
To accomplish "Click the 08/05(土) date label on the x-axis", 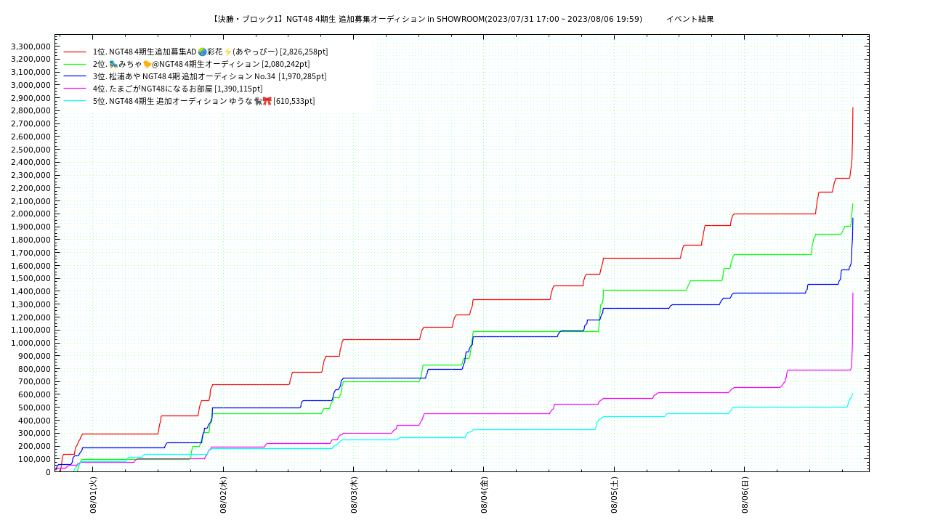I will pos(614,495).
